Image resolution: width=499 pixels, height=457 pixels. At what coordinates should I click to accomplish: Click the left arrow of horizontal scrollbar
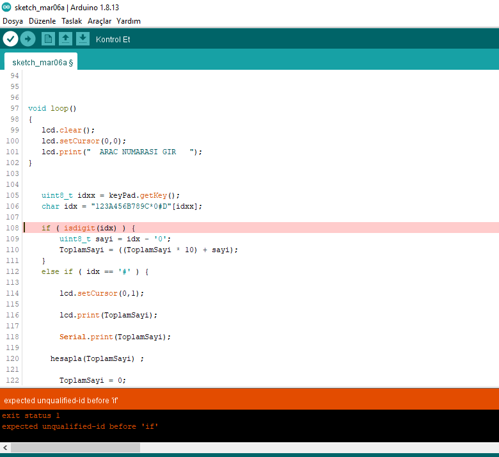[x=5, y=447]
